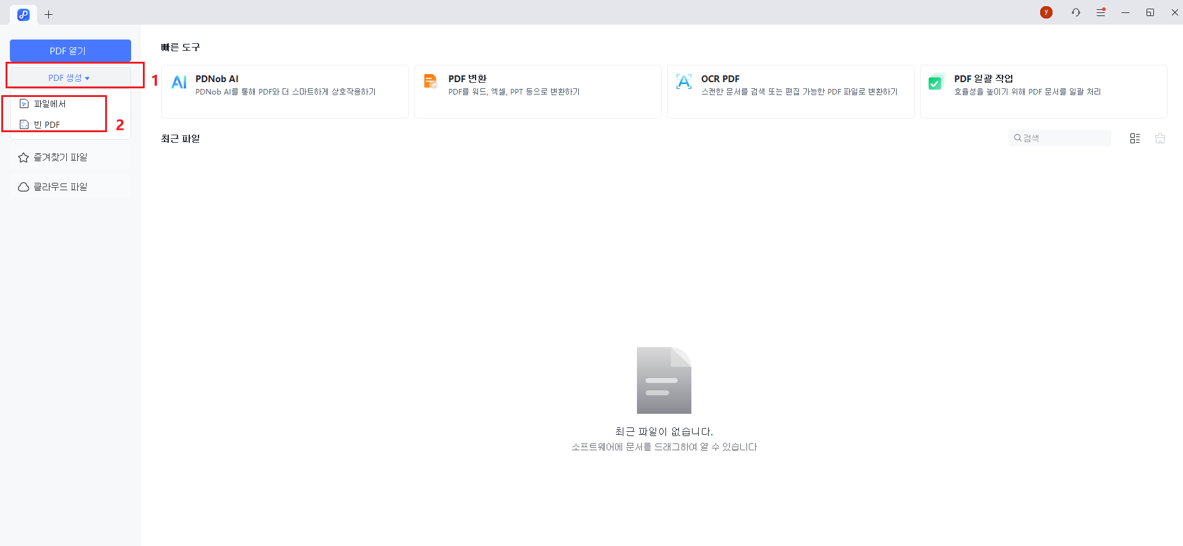Open 클라우드 파일 in sidebar
Viewport: 1183px width, 546px height.
pyautogui.click(x=70, y=187)
